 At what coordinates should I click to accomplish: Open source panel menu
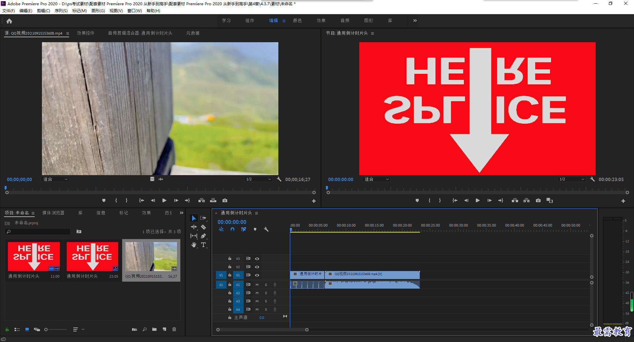click(68, 33)
